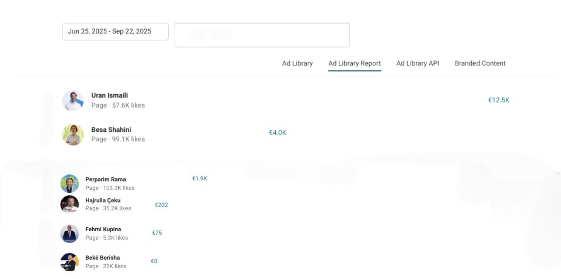
Task: Click the empty search field beside the date range
Action: (262, 35)
